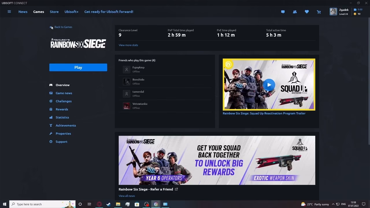Screen dimensions: 370x208
Task: Click the blue Play button
Action: click(78, 67)
